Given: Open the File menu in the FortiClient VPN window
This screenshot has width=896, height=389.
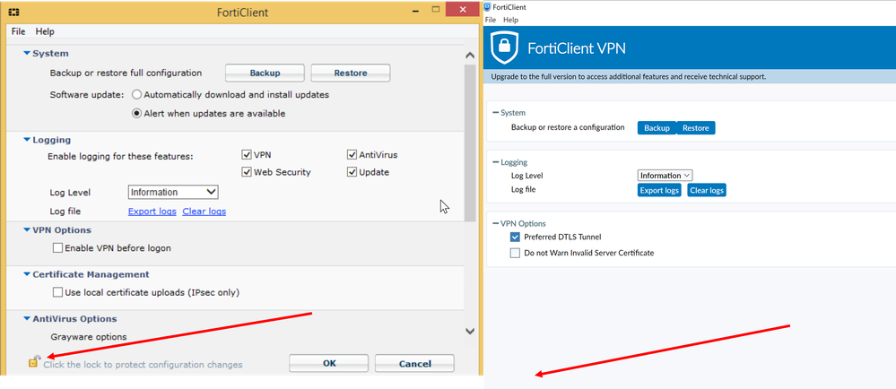Looking at the screenshot, I should [x=490, y=20].
